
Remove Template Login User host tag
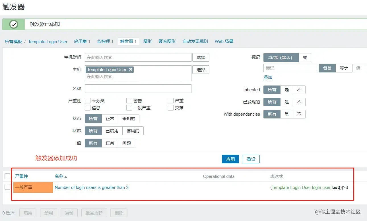tap(131, 69)
